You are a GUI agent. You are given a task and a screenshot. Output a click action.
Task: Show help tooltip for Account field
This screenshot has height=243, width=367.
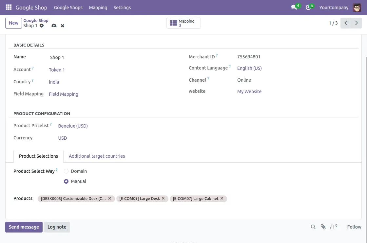tap(33, 68)
